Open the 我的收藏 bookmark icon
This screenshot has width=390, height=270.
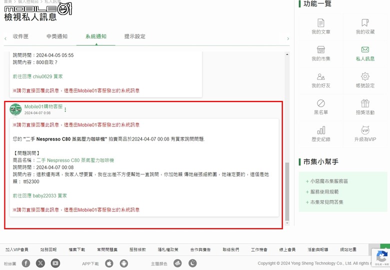point(365,23)
